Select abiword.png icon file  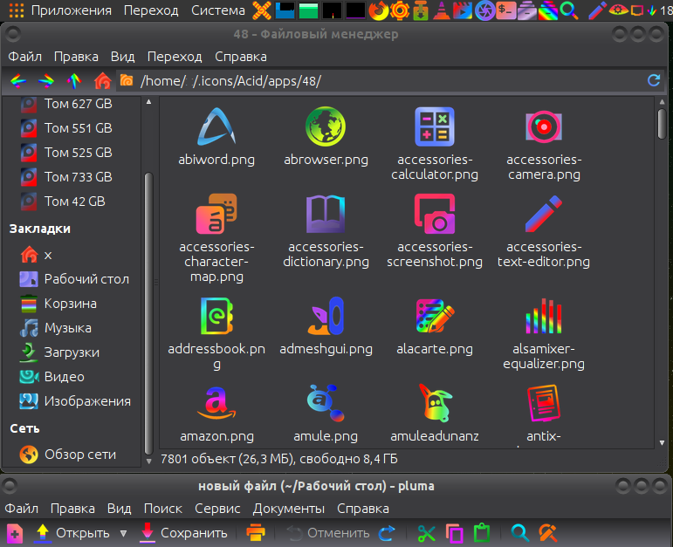point(216,136)
